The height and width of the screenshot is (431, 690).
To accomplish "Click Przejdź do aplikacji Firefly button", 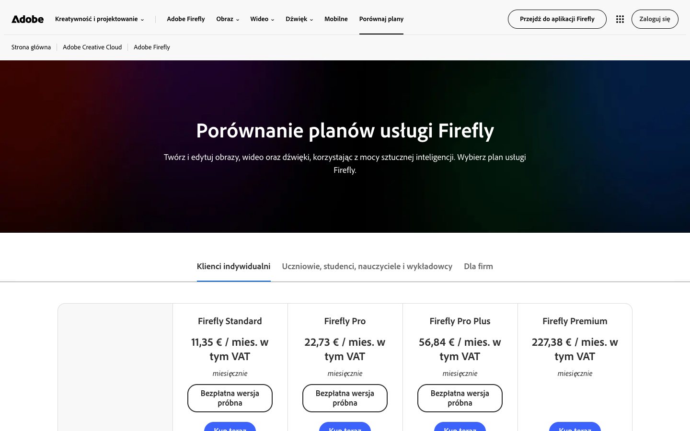I will coord(557,19).
